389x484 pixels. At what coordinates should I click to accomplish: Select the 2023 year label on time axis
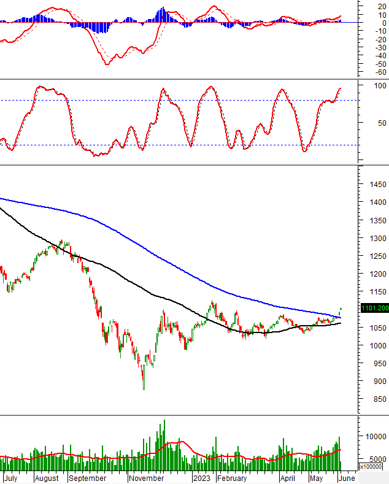tap(202, 478)
